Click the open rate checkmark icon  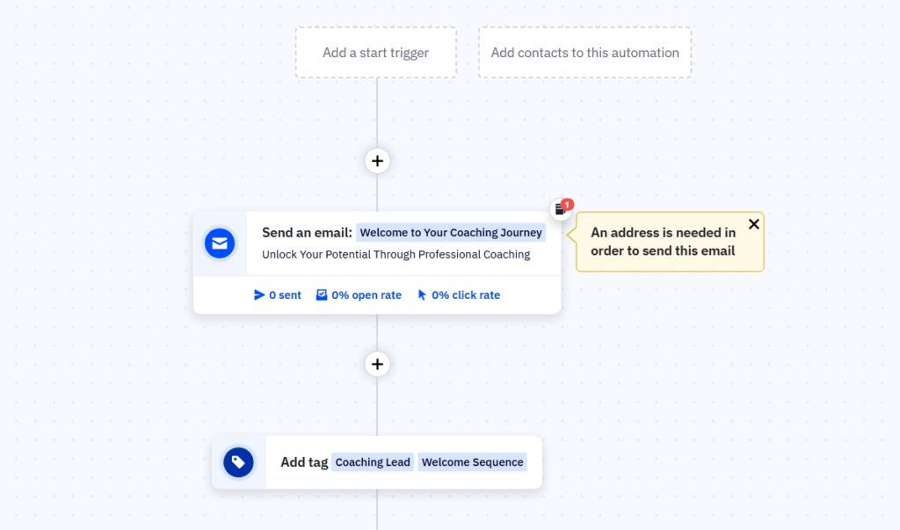point(323,294)
